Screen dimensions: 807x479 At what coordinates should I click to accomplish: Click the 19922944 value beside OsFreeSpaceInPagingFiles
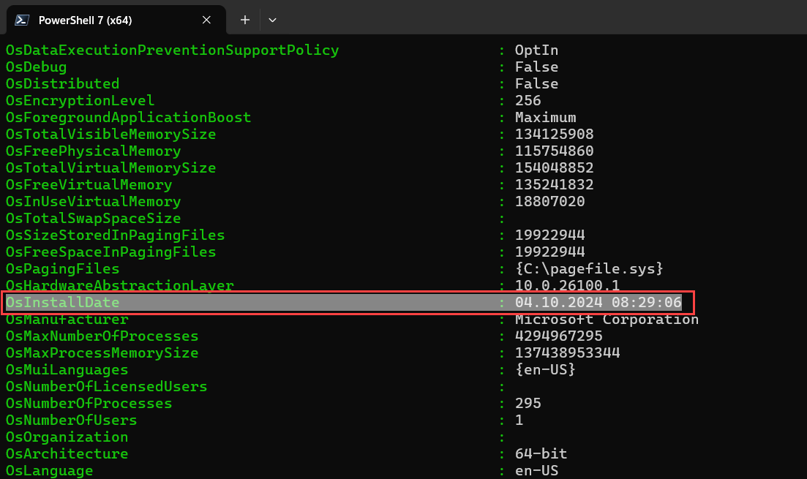(x=550, y=252)
